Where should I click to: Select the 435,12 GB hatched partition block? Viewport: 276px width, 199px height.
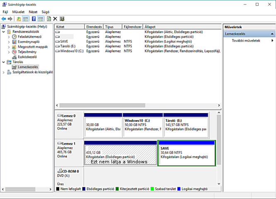tap(121, 153)
